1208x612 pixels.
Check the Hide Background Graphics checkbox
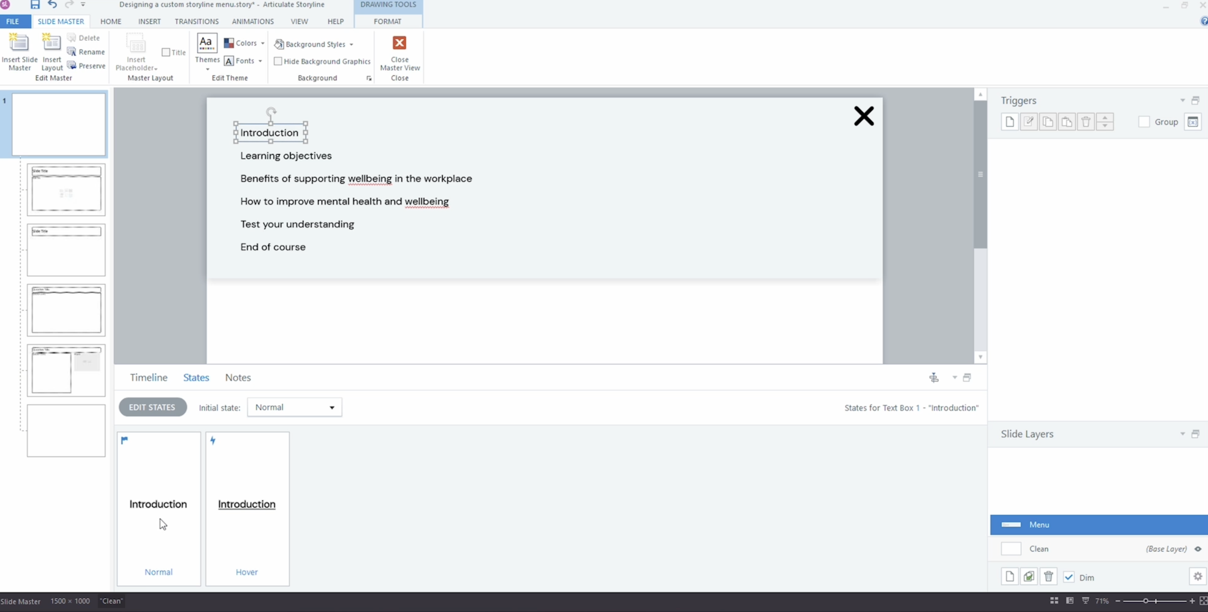click(x=279, y=61)
